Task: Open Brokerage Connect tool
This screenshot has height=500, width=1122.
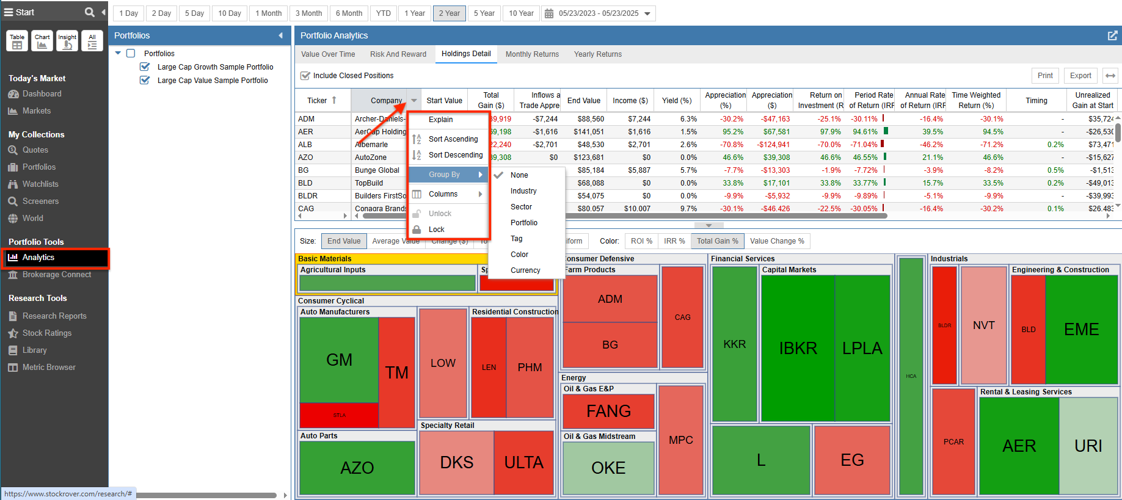Action: coord(56,275)
